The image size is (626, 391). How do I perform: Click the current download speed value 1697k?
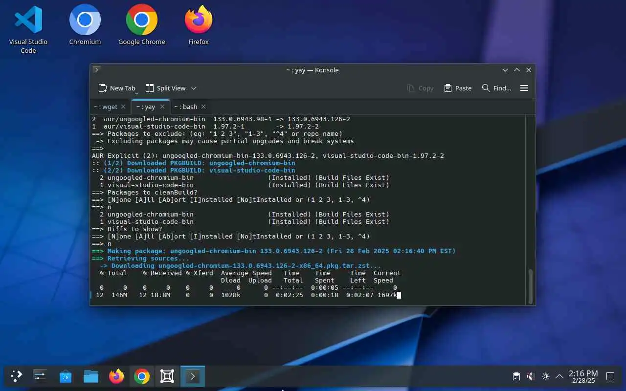[x=387, y=295]
